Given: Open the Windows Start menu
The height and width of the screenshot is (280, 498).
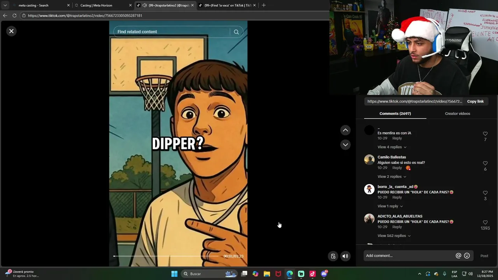Looking at the screenshot, I should point(174,274).
